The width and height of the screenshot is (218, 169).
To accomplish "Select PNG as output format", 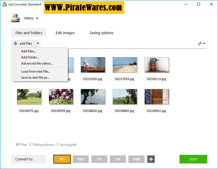I will pos(81,159).
